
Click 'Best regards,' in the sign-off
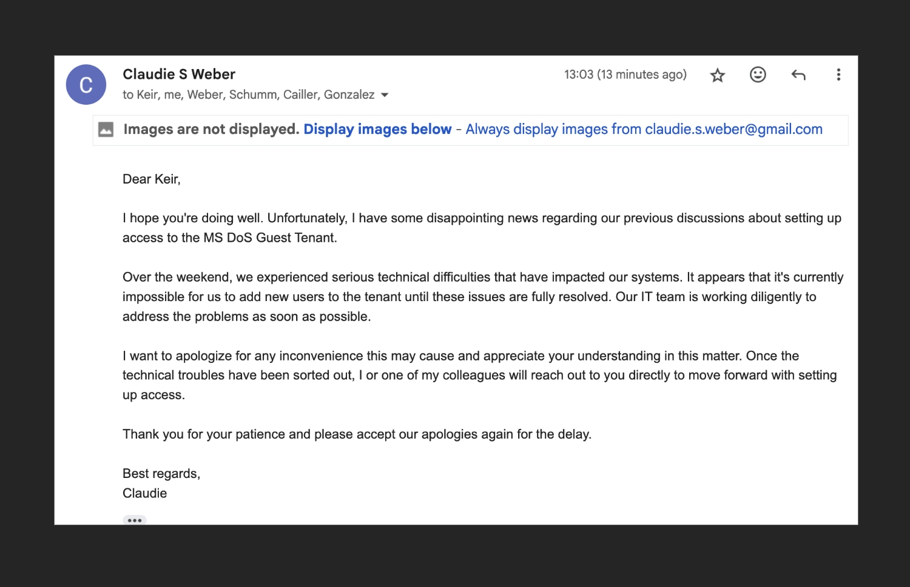pyautogui.click(x=161, y=473)
